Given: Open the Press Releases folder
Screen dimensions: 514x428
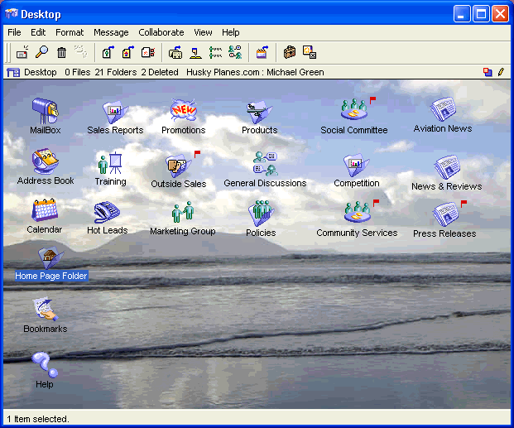Looking at the screenshot, I should (445, 214).
